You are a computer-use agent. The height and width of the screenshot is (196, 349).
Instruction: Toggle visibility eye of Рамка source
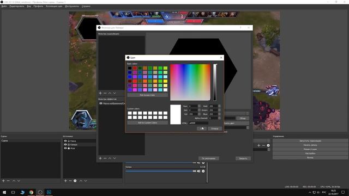[65, 141]
